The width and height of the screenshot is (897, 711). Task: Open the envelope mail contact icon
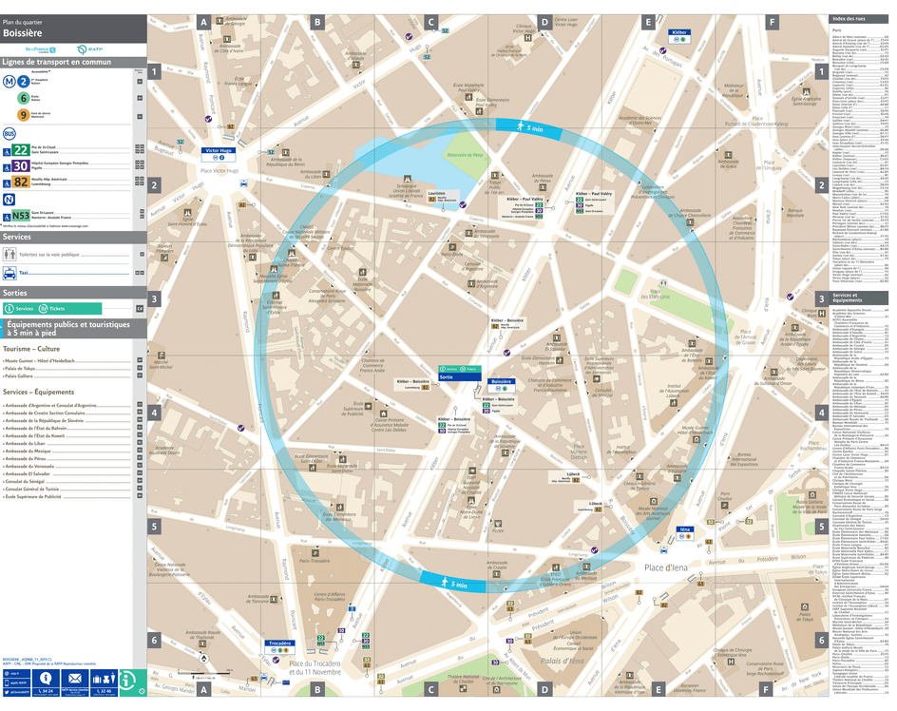point(75,679)
